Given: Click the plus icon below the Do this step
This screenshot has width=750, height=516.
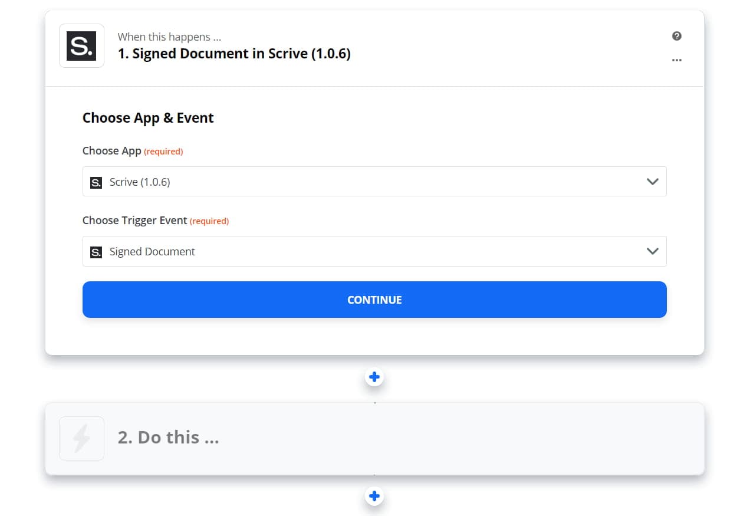Looking at the screenshot, I should pos(374,496).
